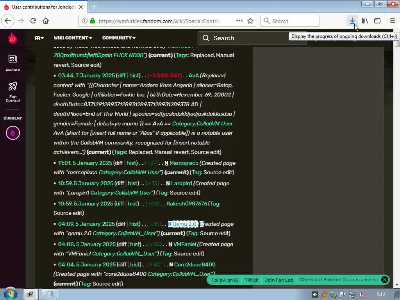This screenshot has width=400, height=300.
Task: Open the Laropin1 page link
Action: [181, 184]
